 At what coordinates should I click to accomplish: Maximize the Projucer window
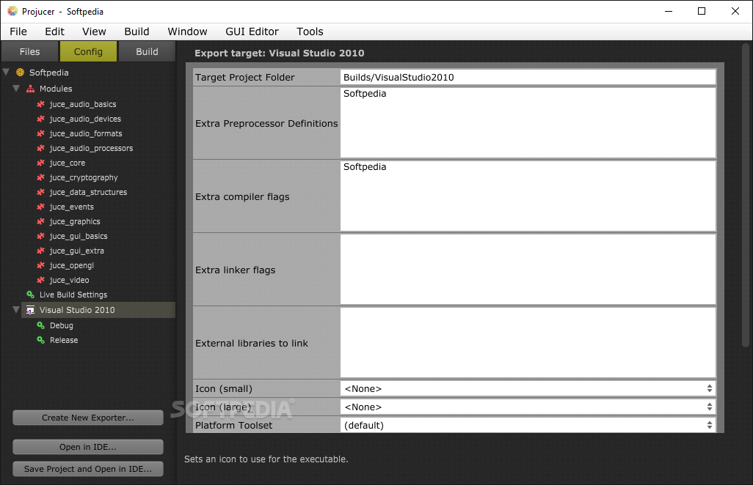(x=702, y=11)
